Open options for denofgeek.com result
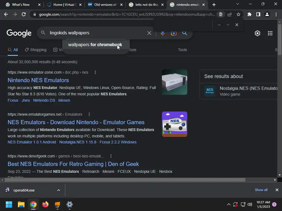Viewport: 282px width, 211px height. (x=111, y=156)
